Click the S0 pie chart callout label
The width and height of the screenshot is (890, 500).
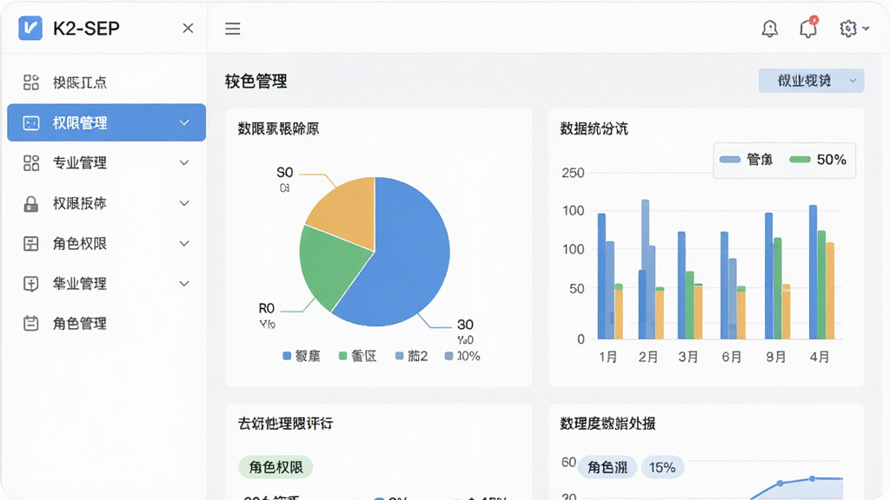tap(285, 173)
